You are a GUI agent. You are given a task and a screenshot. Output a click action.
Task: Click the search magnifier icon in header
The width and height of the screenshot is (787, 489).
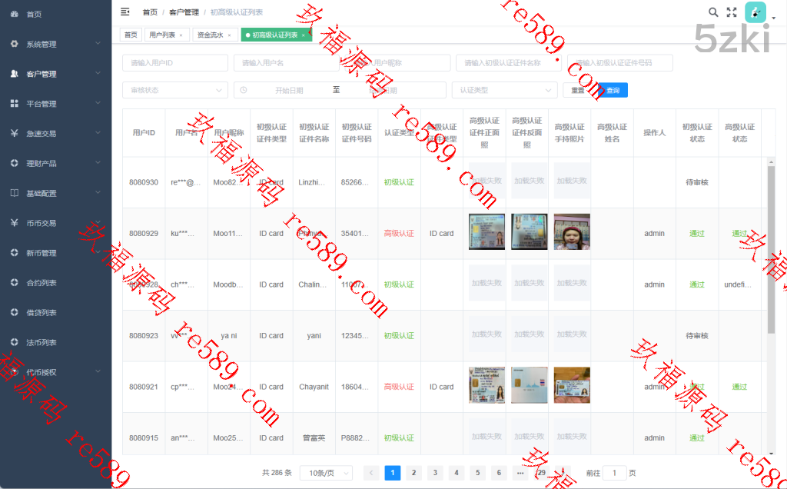713,12
